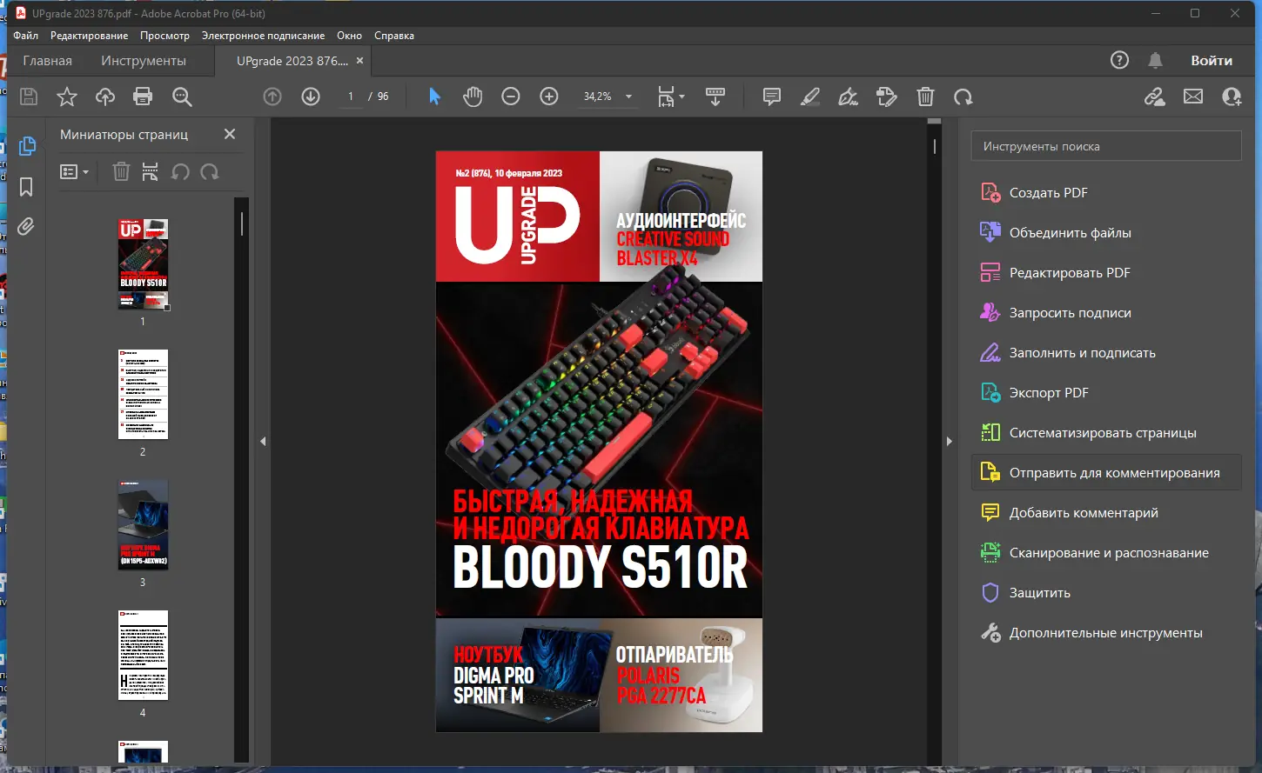Image resolution: width=1262 pixels, height=773 pixels.
Task: Open the Attachments paperclip panel
Action: pyautogui.click(x=26, y=227)
